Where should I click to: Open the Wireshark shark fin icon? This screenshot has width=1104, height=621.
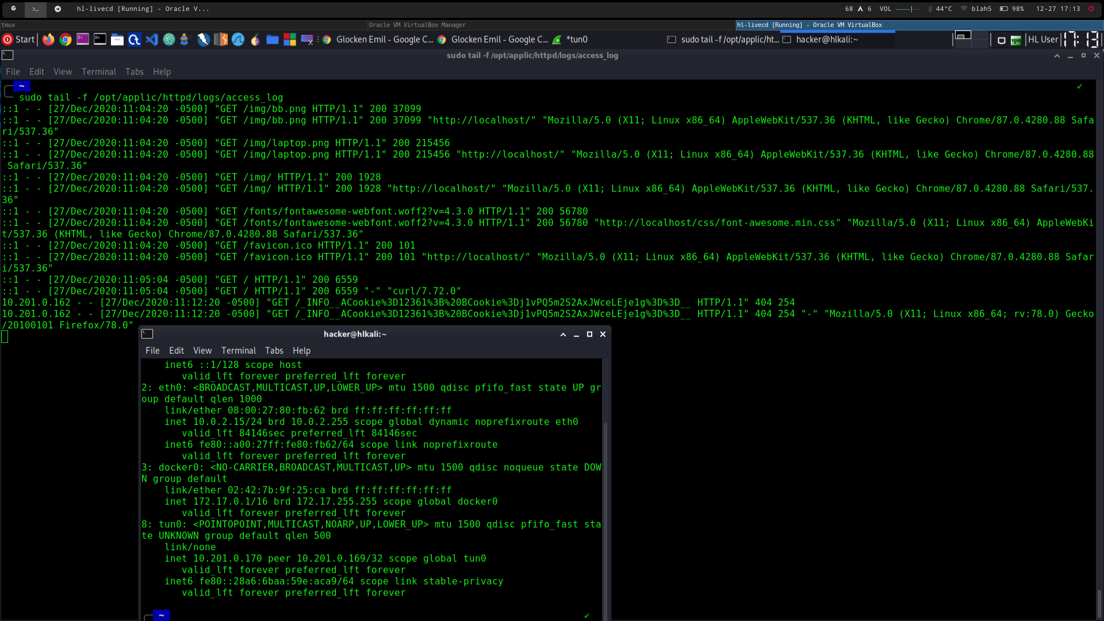pos(238,40)
